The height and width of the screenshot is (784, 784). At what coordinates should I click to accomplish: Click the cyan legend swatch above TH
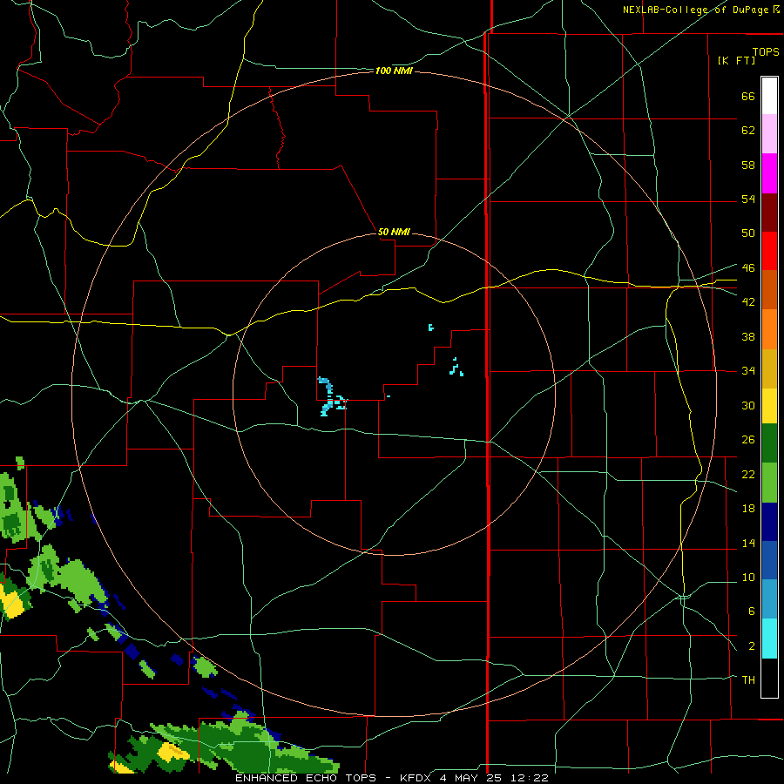[769, 639]
